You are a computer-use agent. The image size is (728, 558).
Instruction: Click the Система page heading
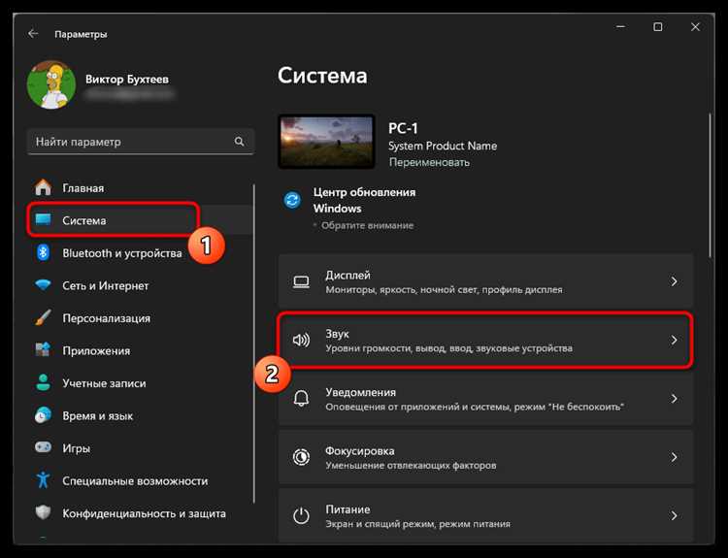[x=322, y=75]
